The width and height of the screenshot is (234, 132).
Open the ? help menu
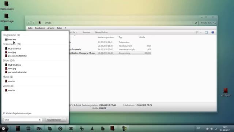pyautogui.click(x=65, y=28)
